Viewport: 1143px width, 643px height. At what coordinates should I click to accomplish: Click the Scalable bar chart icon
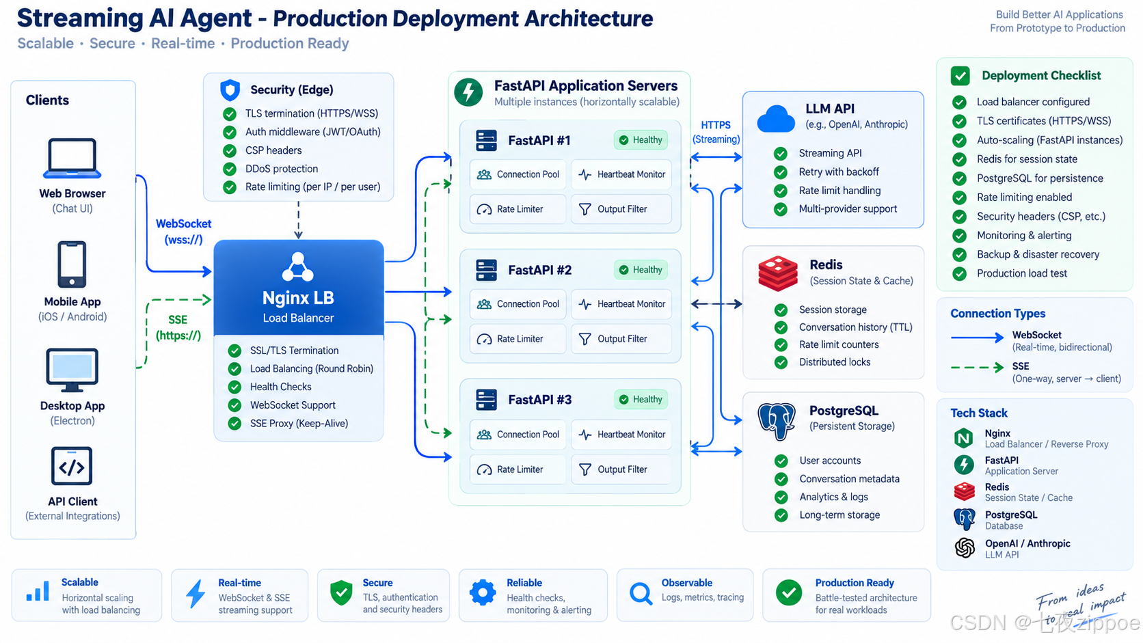[x=38, y=591]
